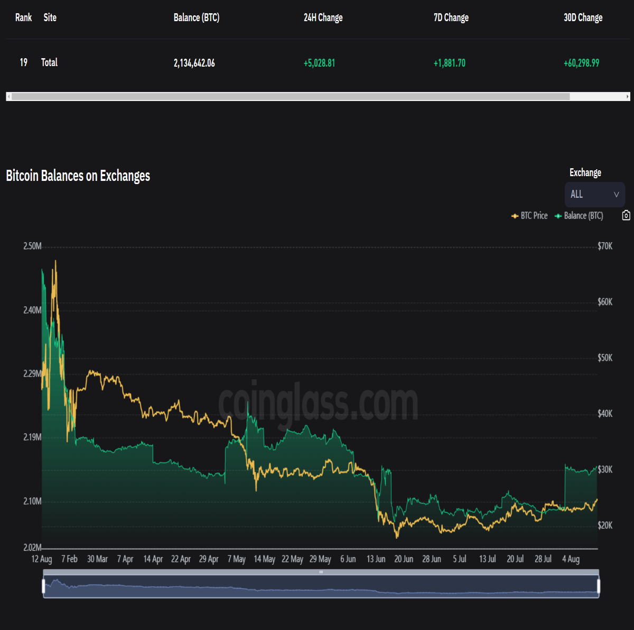Viewport: 634px width, 630px height.
Task: Sort by 30D Change column header
Action: click(x=583, y=17)
